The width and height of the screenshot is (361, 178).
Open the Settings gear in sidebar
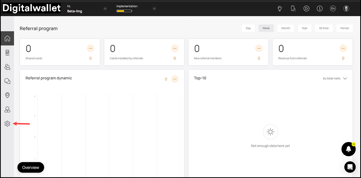pos(7,124)
